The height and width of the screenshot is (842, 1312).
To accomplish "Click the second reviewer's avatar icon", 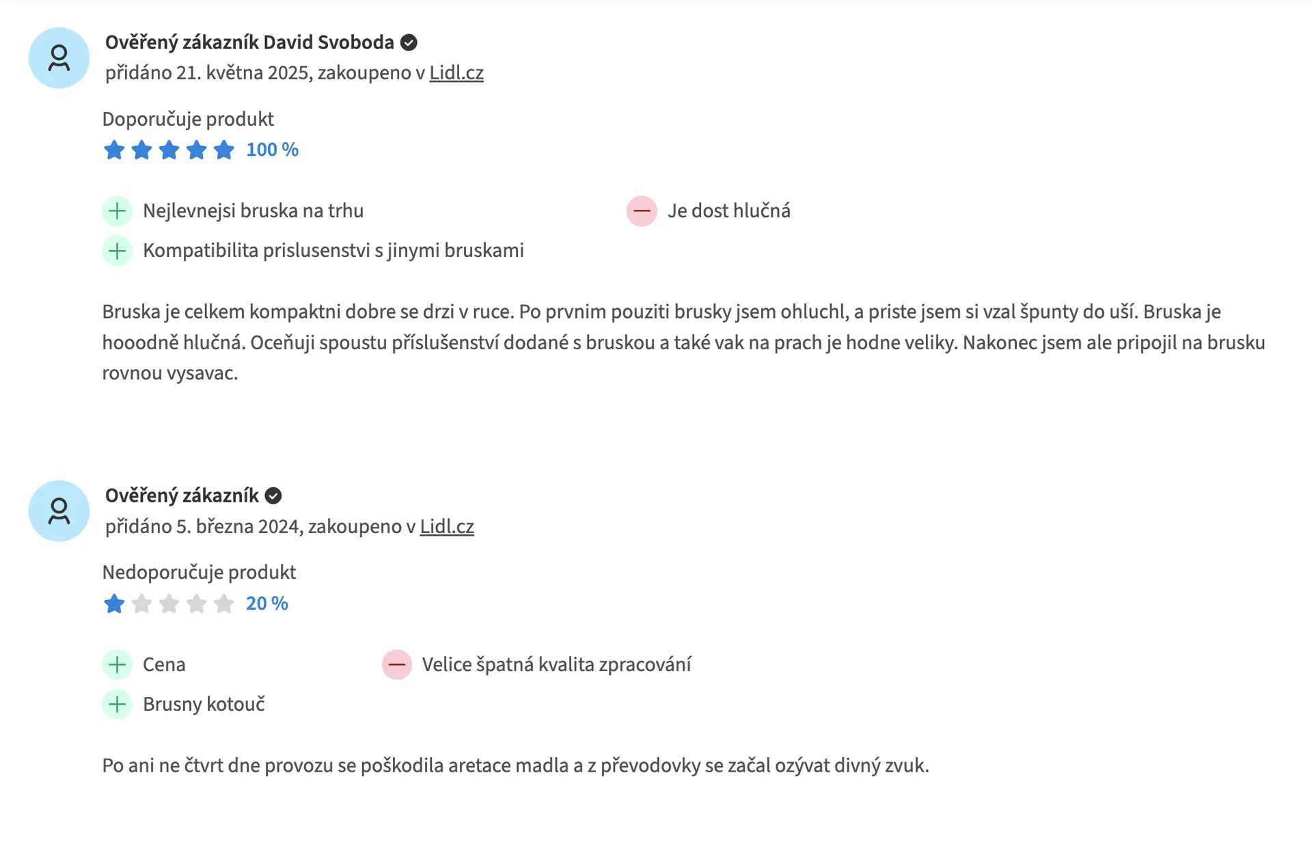I will (59, 511).
